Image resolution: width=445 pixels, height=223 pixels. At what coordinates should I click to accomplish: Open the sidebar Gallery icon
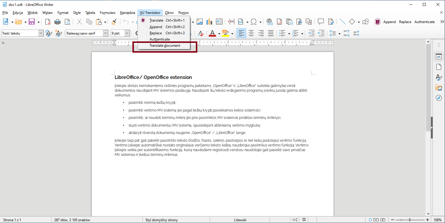pyautogui.click(x=439, y=88)
